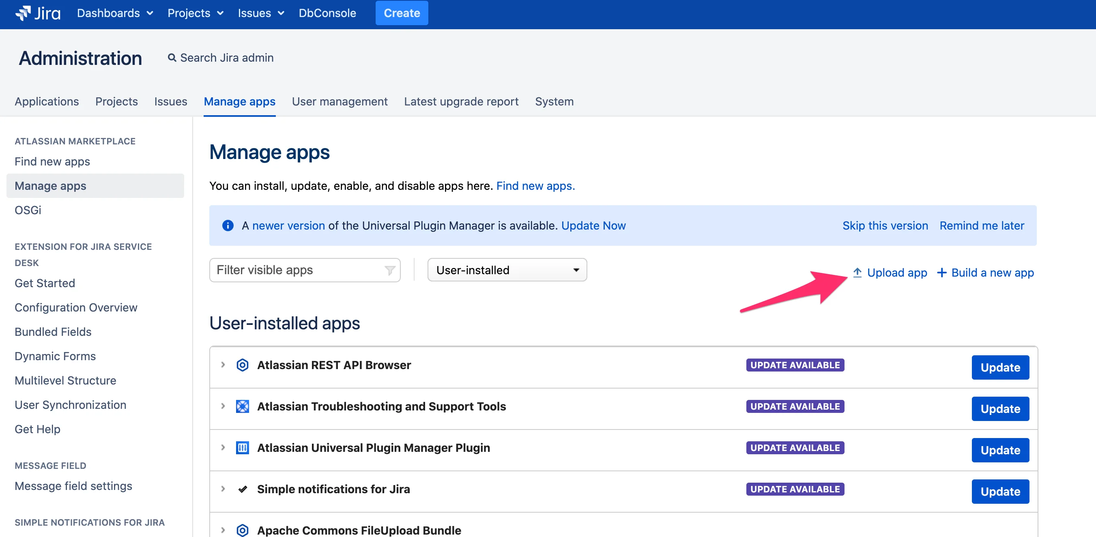
Task: Open Find new apps in sidebar
Action: click(x=52, y=162)
